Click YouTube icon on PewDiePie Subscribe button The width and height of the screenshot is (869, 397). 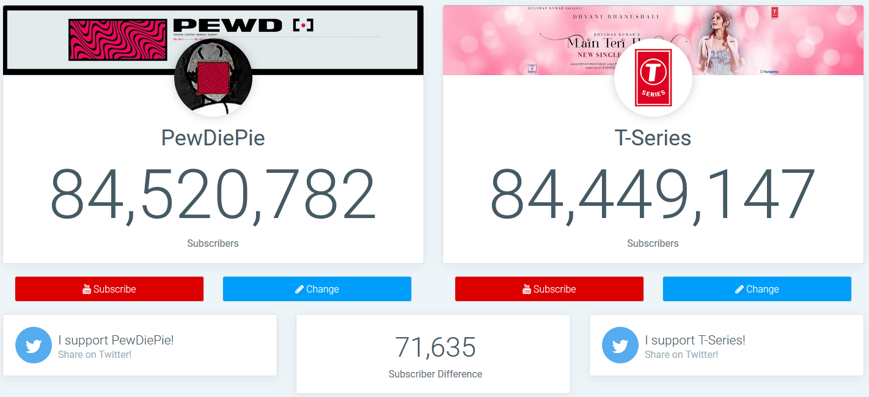pos(87,289)
